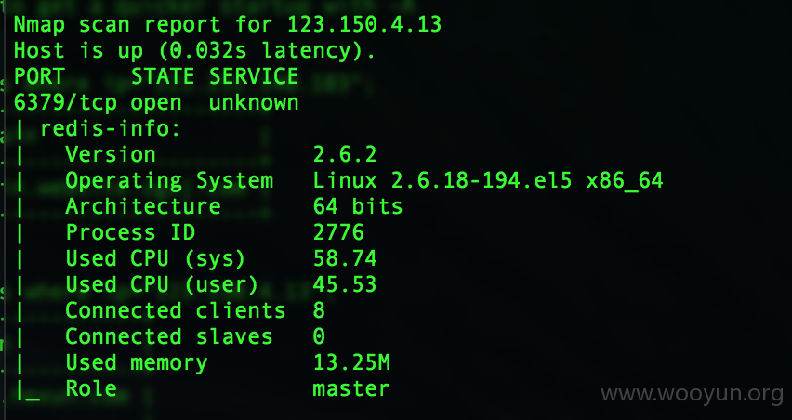
Task: Click the IP address 123.150.4.13
Action: pyautogui.click(x=364, y=24)
